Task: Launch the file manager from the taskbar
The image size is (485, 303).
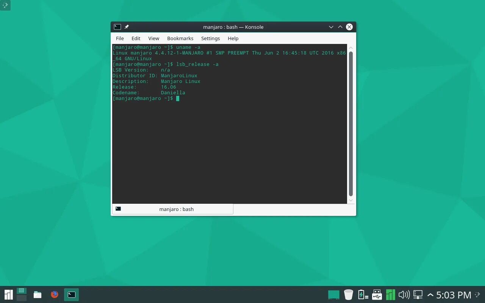Action: (x=38, y=295)
